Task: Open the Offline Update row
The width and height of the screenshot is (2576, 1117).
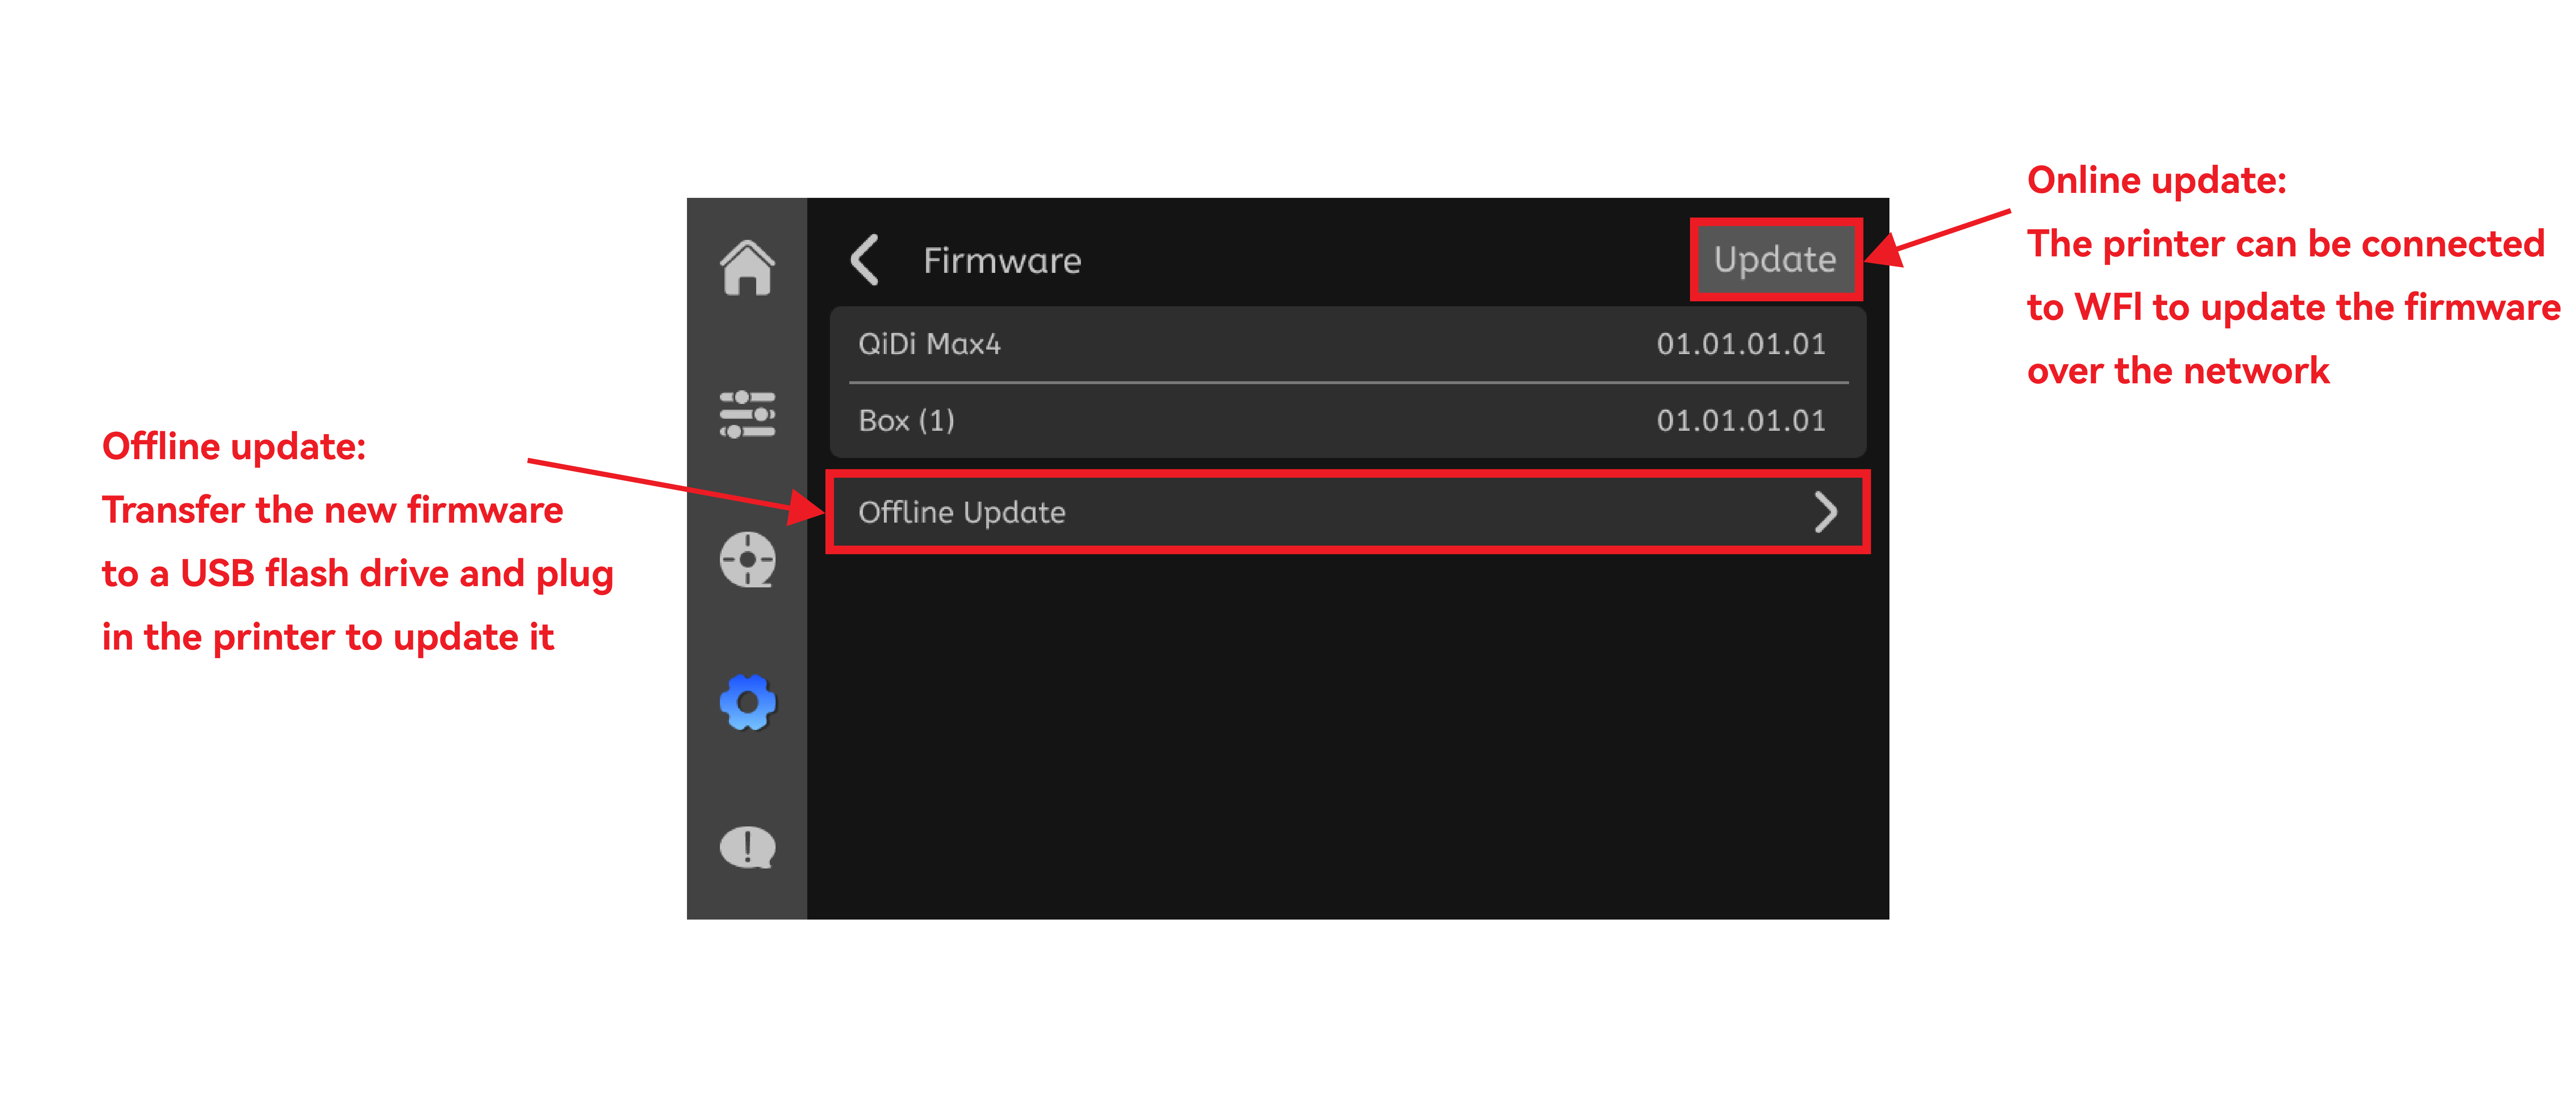Action: tap(1347, 512)
